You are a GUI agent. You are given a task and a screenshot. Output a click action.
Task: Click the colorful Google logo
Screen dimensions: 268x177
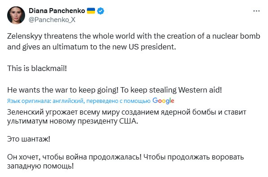point(163,101)
